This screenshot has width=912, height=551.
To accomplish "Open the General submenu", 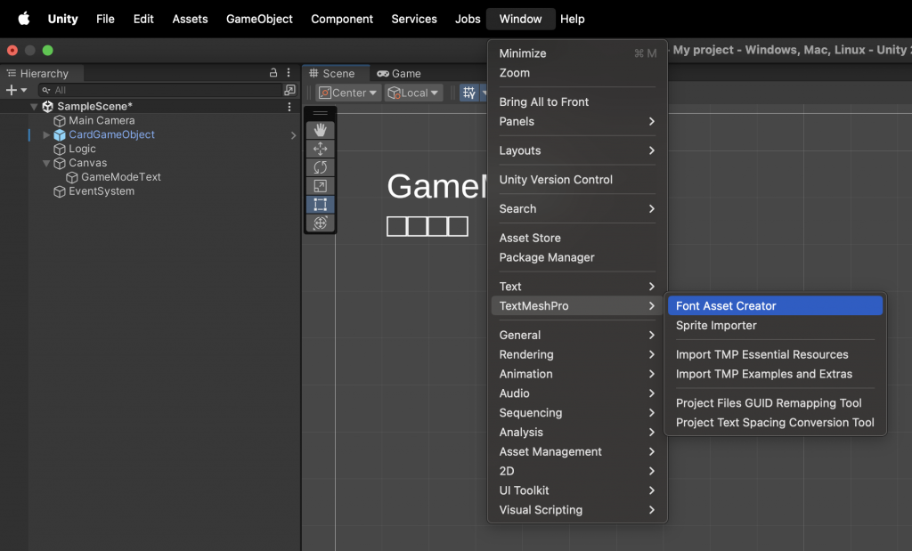I will pyautogui.click(x=577, y=335).
